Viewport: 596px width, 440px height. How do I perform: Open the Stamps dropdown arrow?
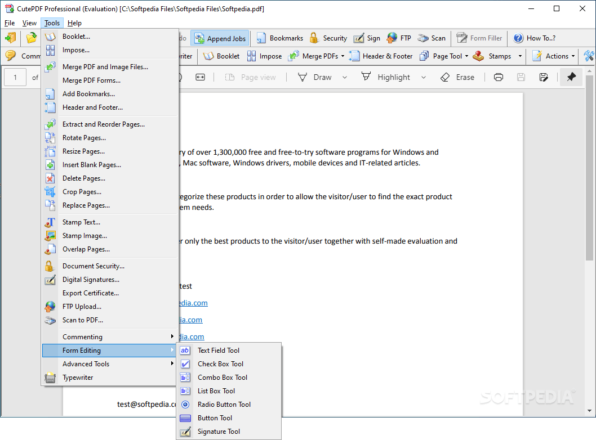520,56
